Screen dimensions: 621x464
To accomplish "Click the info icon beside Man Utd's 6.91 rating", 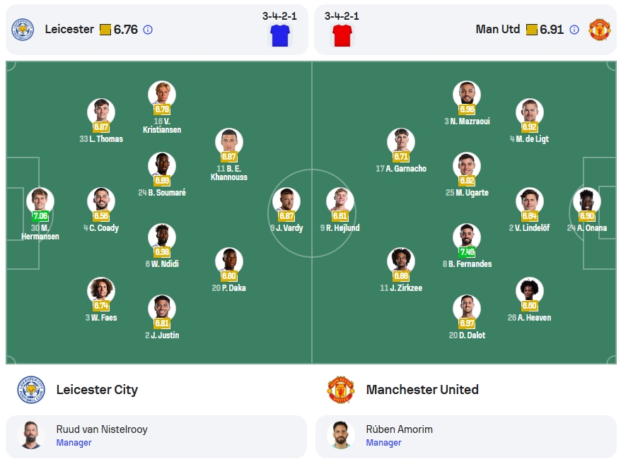I will pyautogui.click(x=574, y=30).
